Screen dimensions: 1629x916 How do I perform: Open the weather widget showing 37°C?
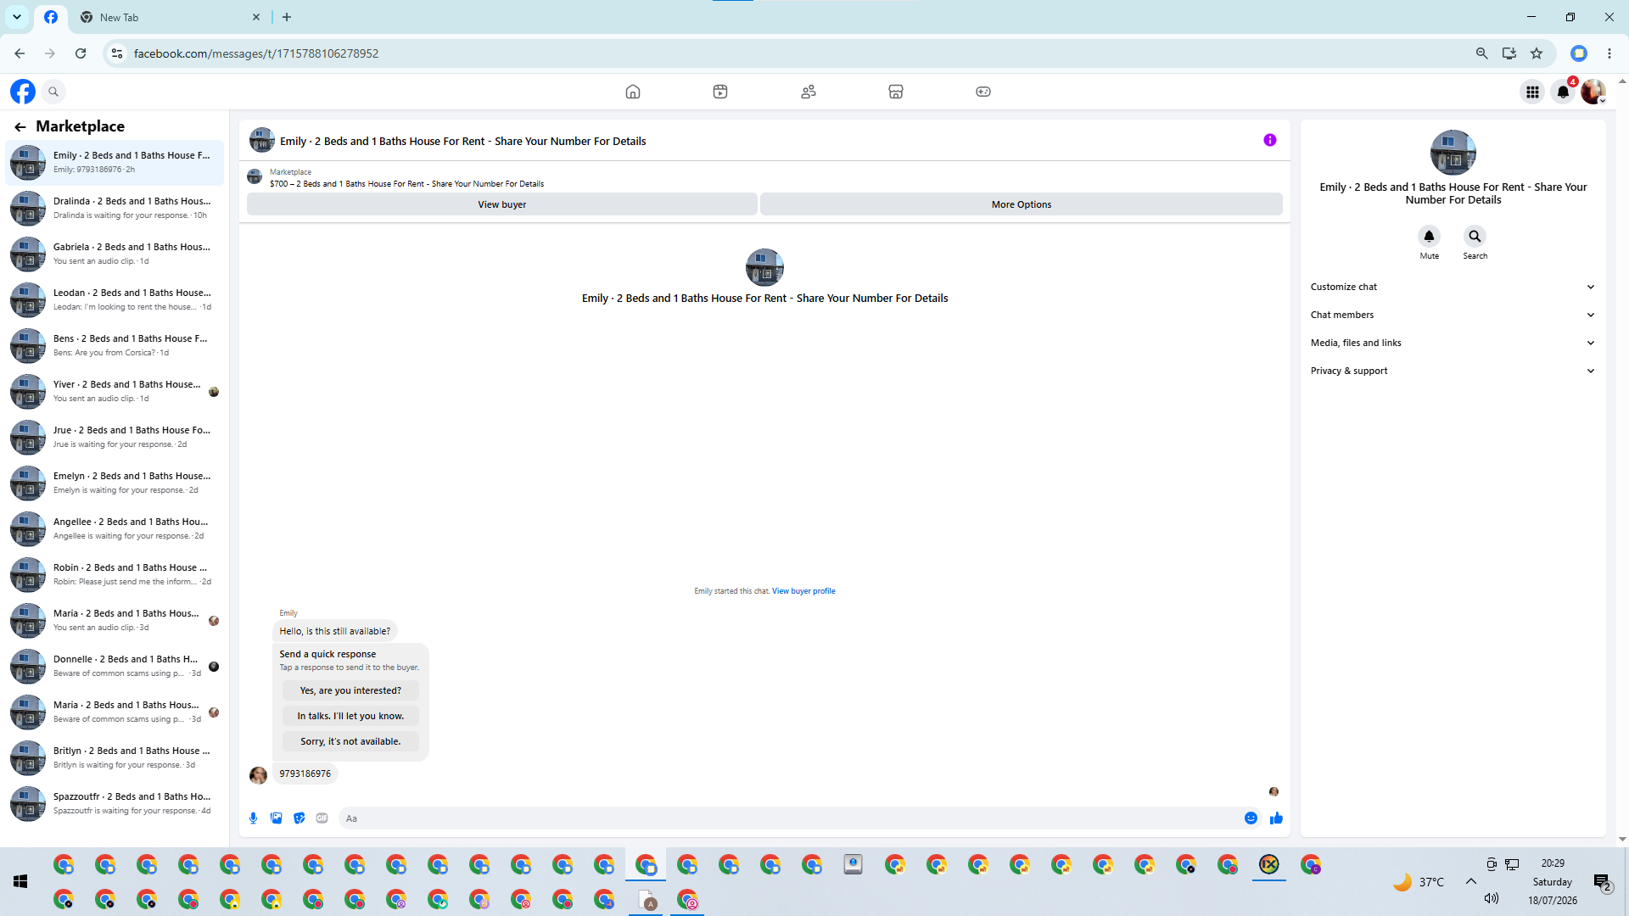pos(1419,882)
